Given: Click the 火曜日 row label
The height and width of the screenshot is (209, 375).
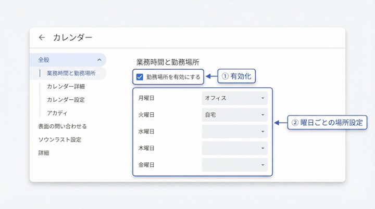Looking at the screenshot, I should tap(146, 115).
